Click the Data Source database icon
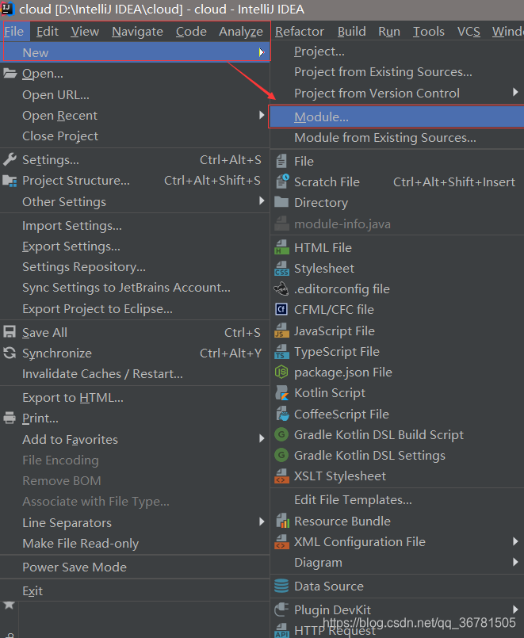The height and width of the screenshot is (638, 524). (281, 586)
